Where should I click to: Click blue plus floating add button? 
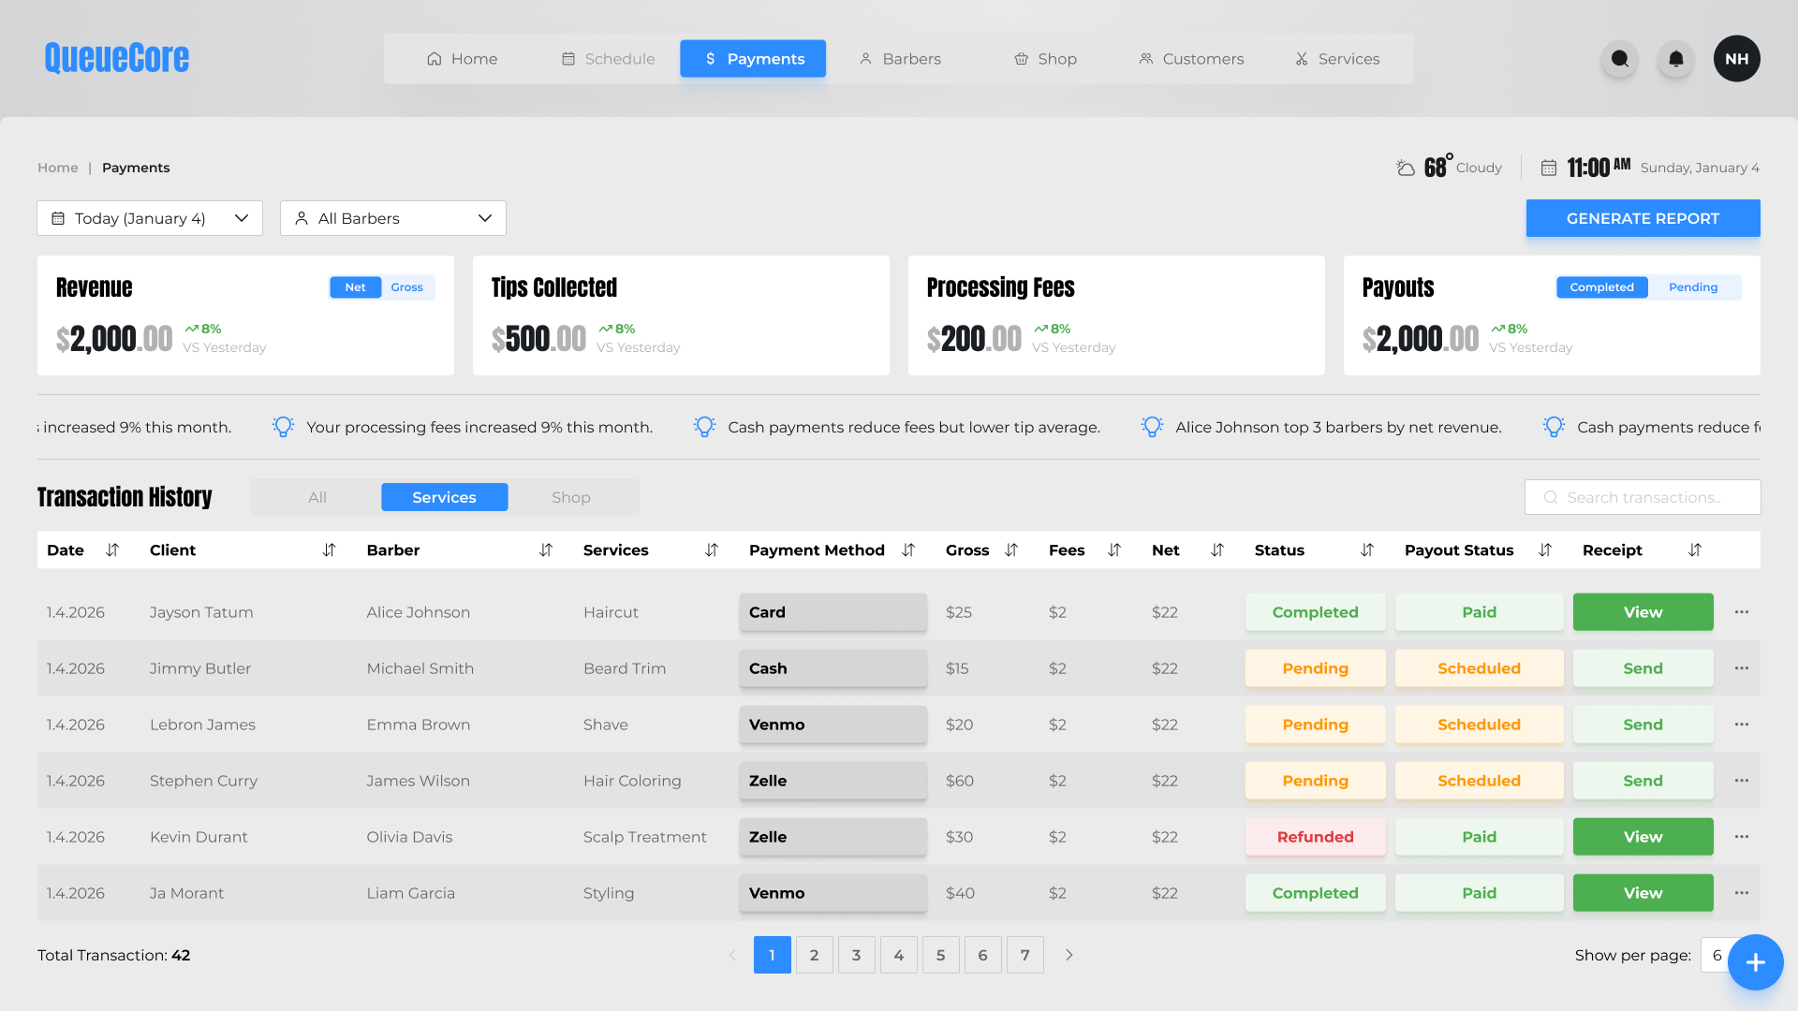[x=1755, y=961]
